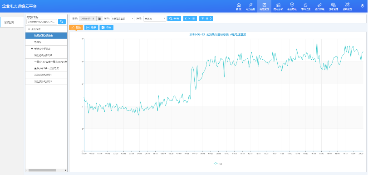368x175 pixels.
Task: Open the bar-chart analysis nav icon
Action: tap(278, 6)
